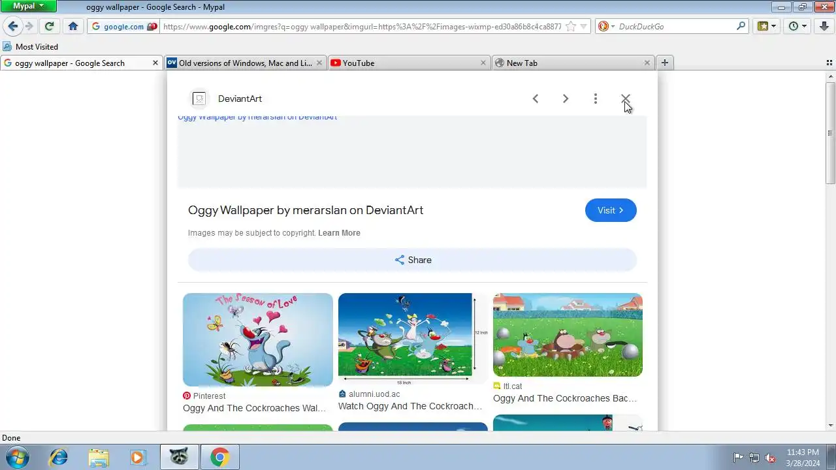Open Oggy And The Cockroaches Bac... result title
836x470 pixels.
pos(565,398)
